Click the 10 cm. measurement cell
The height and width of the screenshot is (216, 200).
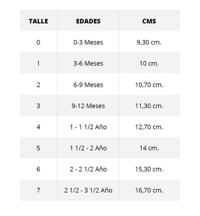[x=149, y=64]
